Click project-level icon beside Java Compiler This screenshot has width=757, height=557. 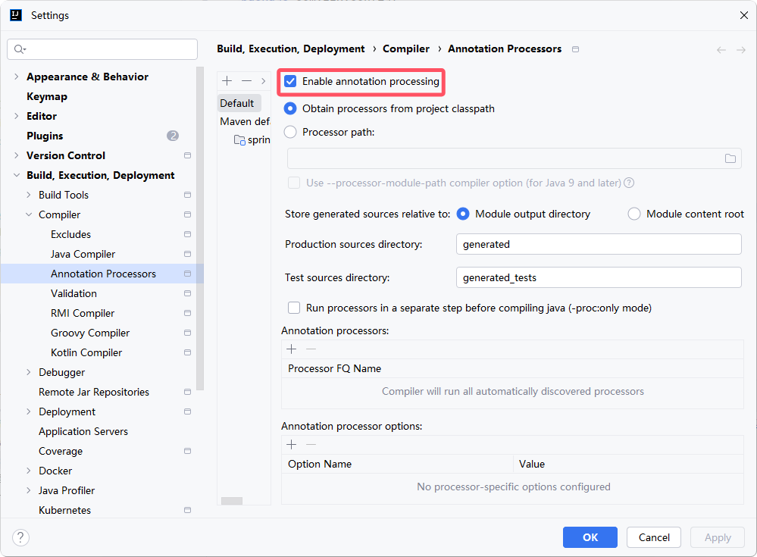[x=187, y=254]
